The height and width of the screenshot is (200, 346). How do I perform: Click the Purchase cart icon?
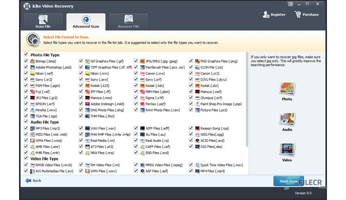(x=298, y=14)
